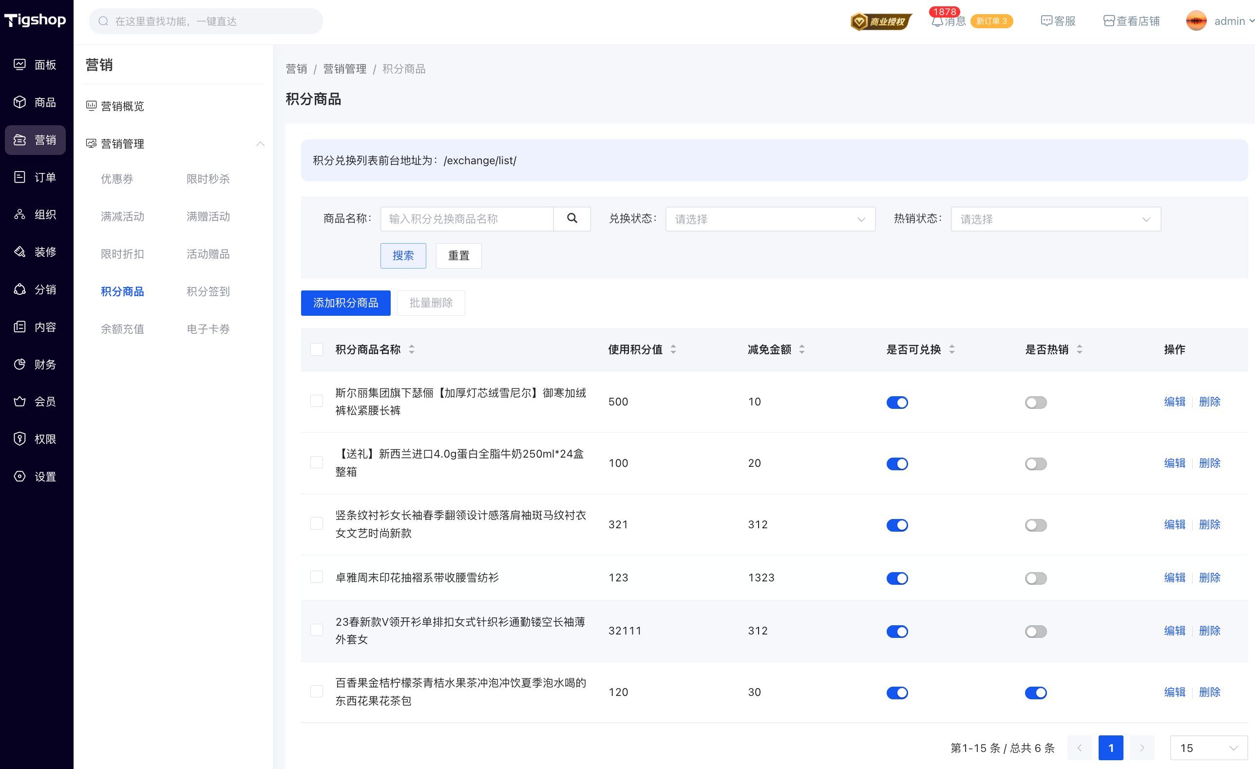Click the customer service chat icon
Screen dimensions: 1255x769
coord(1046,21)
